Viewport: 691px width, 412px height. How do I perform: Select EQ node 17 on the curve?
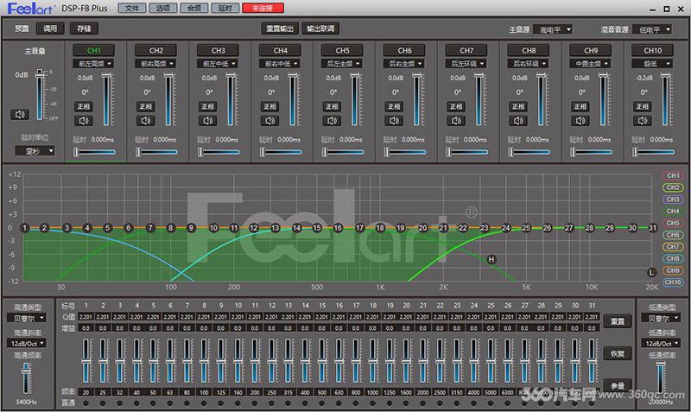click(x=360, y=228)
